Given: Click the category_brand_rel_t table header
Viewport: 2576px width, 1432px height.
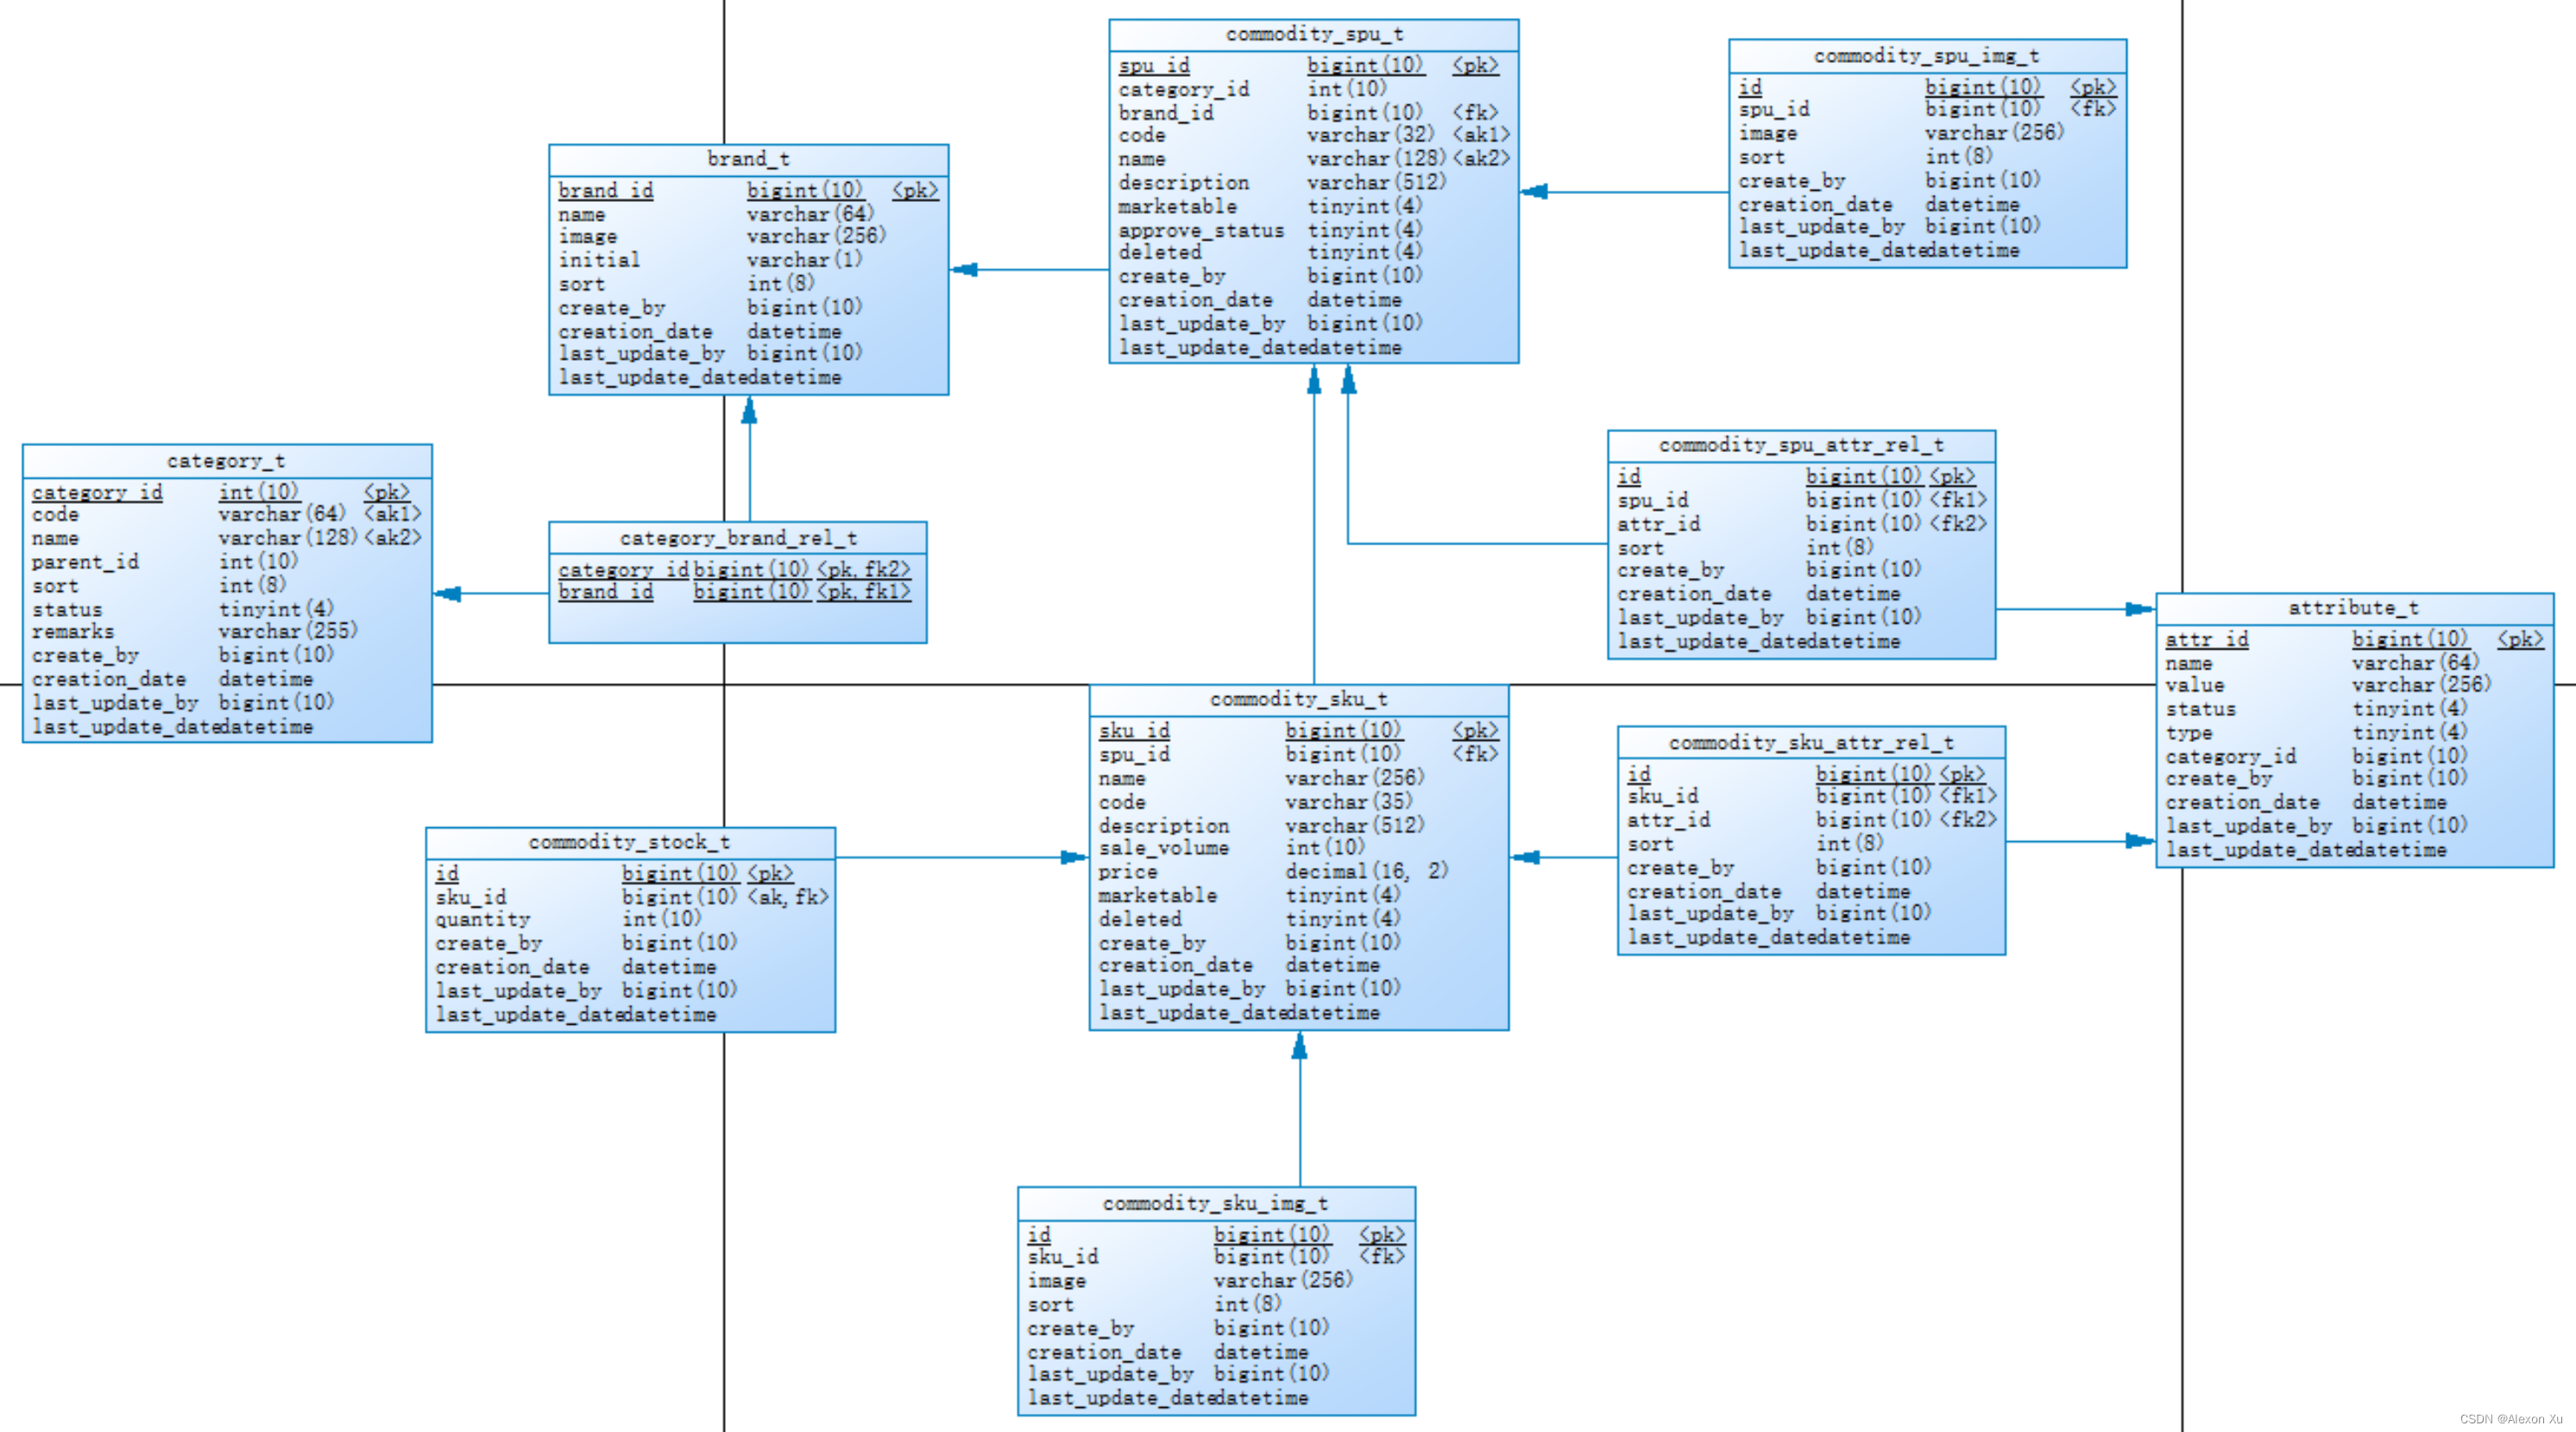Looking at the screenshot, I should pyautogui.click(x=738, y=538).
